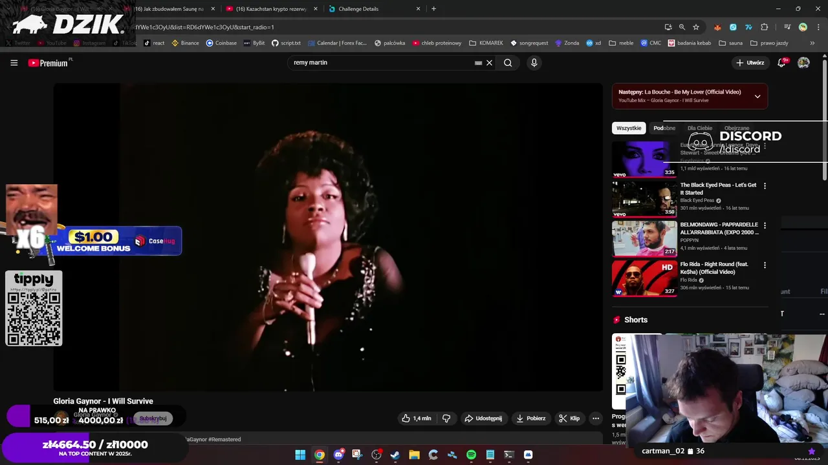Open the badania kebab bookmark
The image size is (828, 465).
click(x=690, y=43)
